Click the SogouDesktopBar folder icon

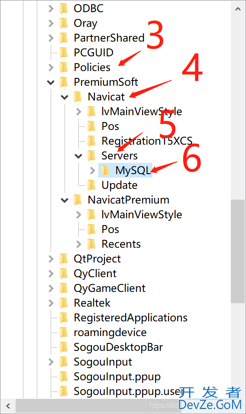64,347
